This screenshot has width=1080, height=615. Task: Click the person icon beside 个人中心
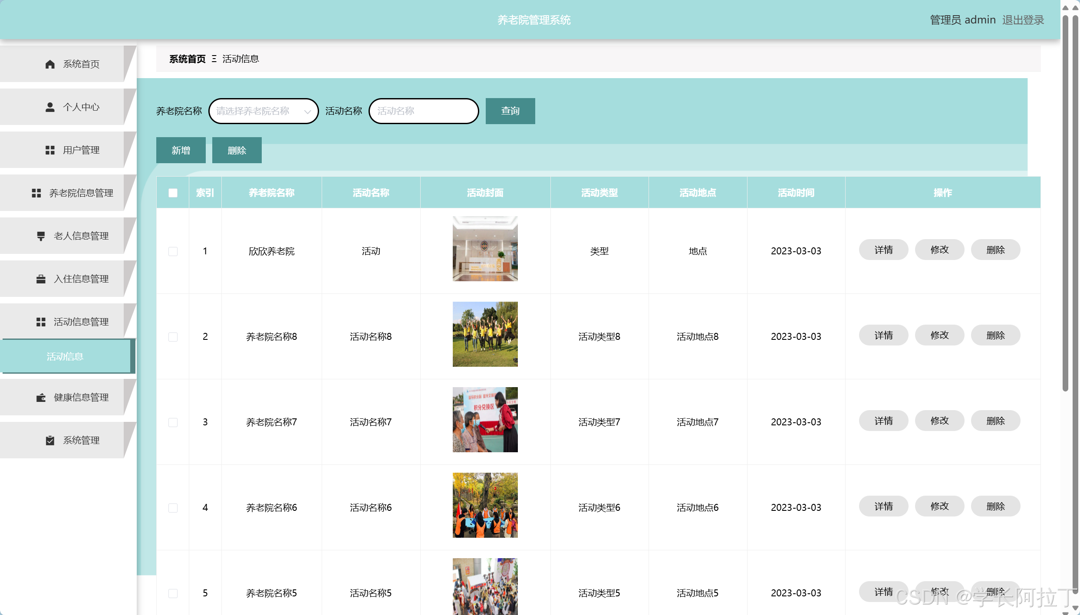(x=50, y=107)
